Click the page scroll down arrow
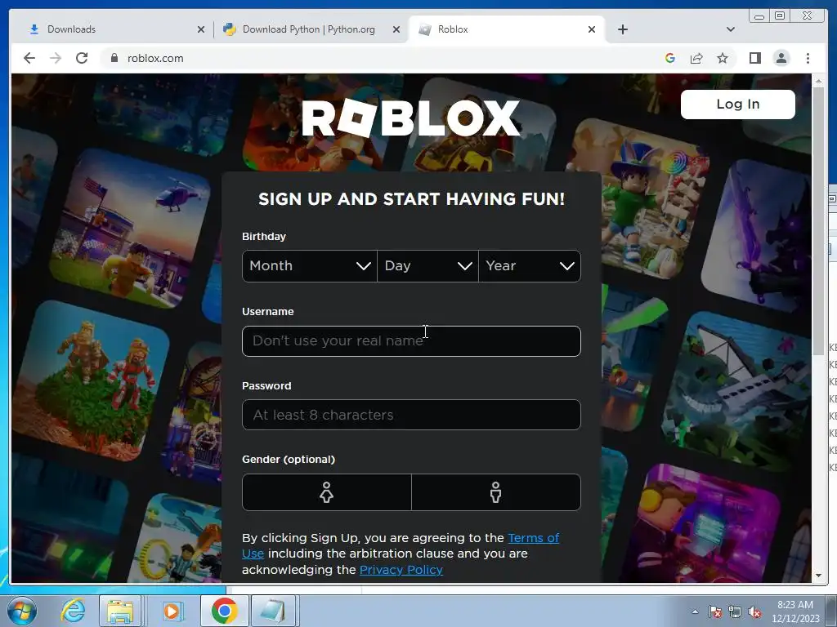This screenshot has width=837, height=627. [x=818, y=576]
